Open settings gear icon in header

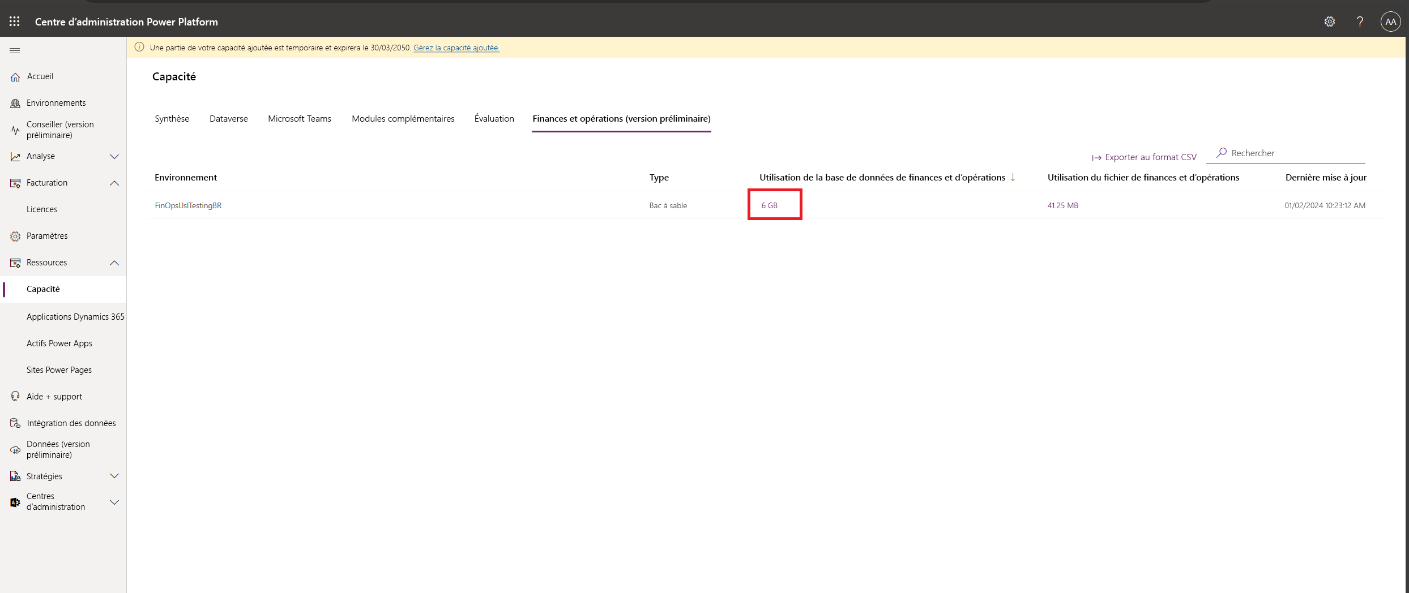1330,22
